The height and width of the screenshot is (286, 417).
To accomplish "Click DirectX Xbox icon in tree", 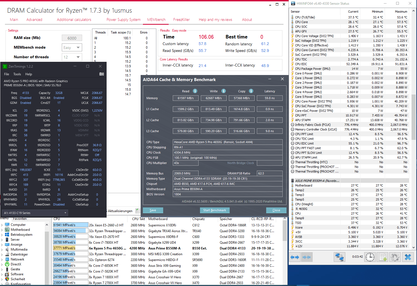I will click(7, 264).
